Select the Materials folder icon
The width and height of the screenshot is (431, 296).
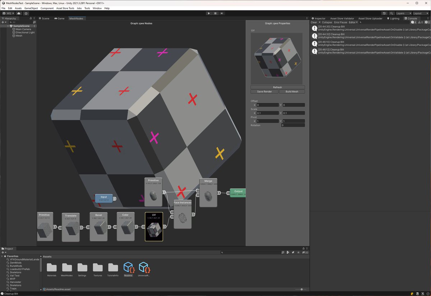(x=52, y=267)
